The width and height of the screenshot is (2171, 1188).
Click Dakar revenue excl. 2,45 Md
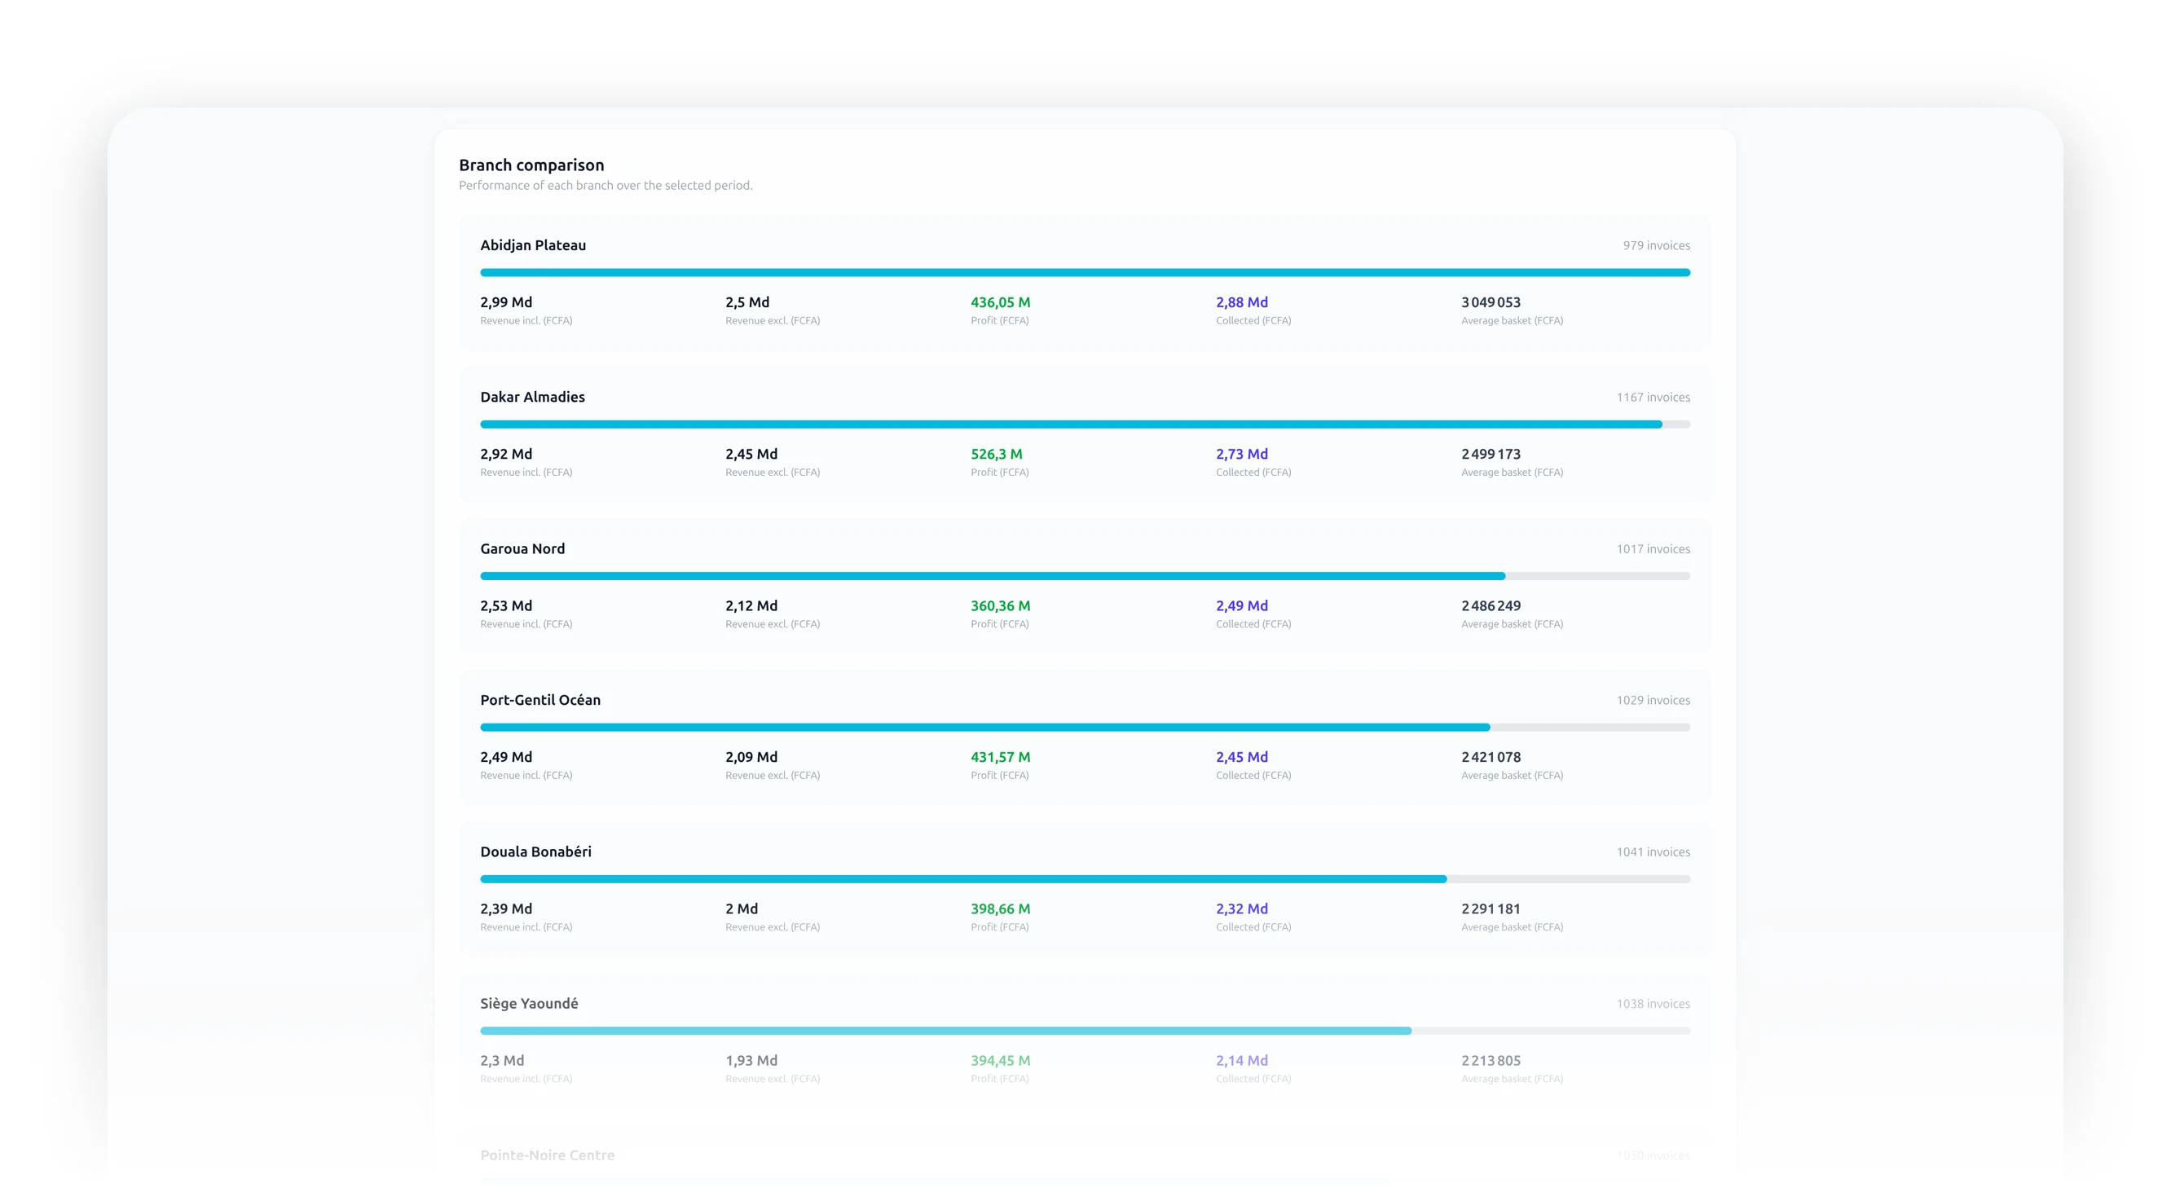coord(751,454)
